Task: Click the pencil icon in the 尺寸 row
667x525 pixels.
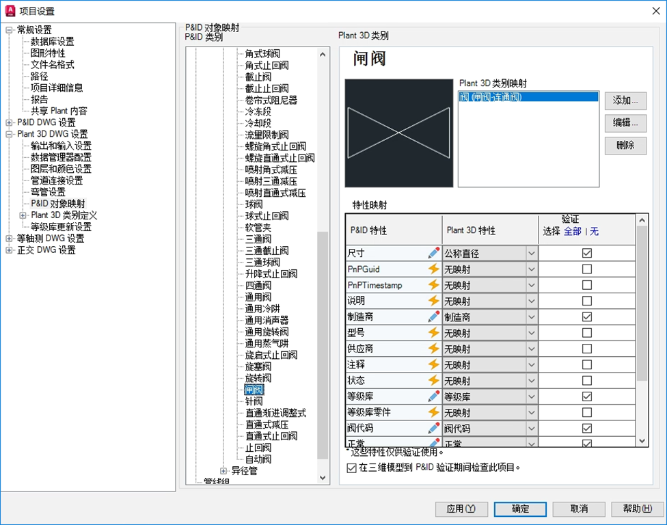Action: (x=433, y=253)
